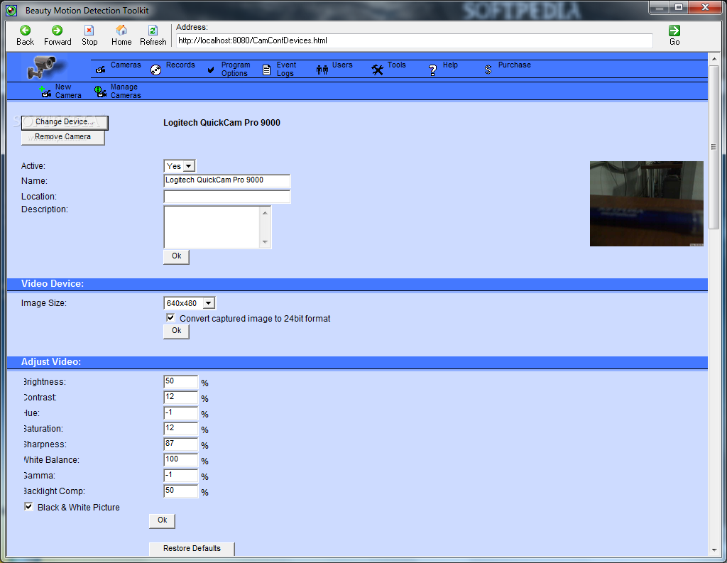
Task: Click the Purchase dollar sign icon
Action: (x=488, y=70)
